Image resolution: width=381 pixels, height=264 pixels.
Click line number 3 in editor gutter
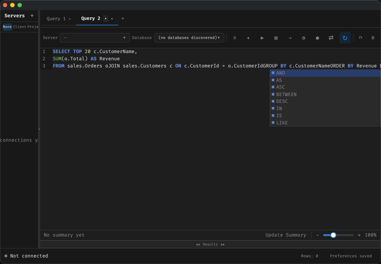coord(44,66)
